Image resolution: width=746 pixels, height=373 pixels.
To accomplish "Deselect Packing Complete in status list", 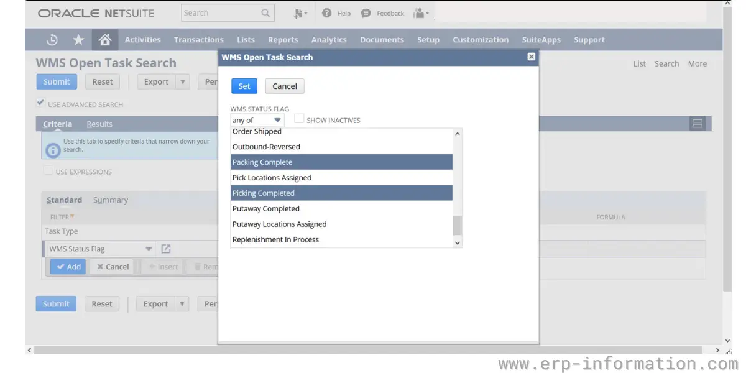I will coord(341,162).
